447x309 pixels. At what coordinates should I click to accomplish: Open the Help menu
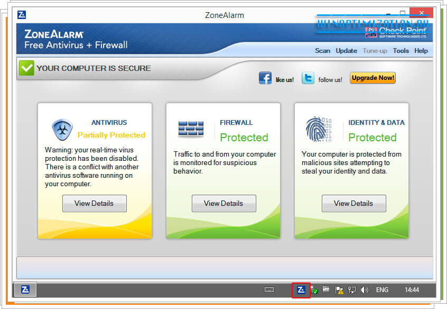tap(421, 51)
